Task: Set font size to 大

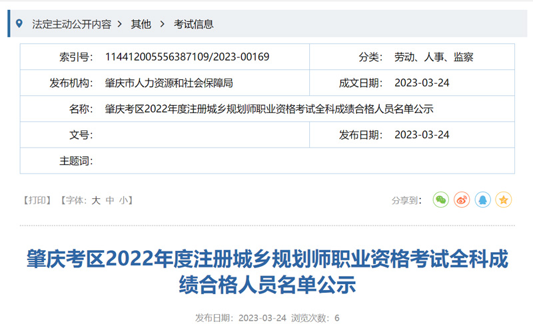Action: pos(96,200)
